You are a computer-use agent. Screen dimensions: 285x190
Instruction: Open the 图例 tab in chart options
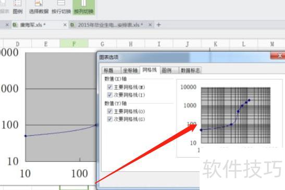[x=169, y=70]
